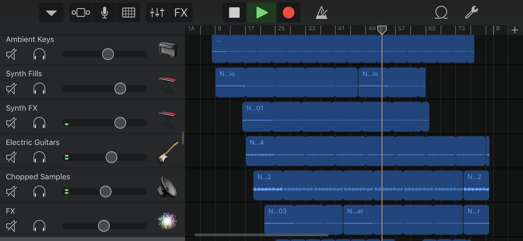The image size is (523, 241).
Task: Select the N...01 region in Synth FX
Action: [x=336, y=117]
